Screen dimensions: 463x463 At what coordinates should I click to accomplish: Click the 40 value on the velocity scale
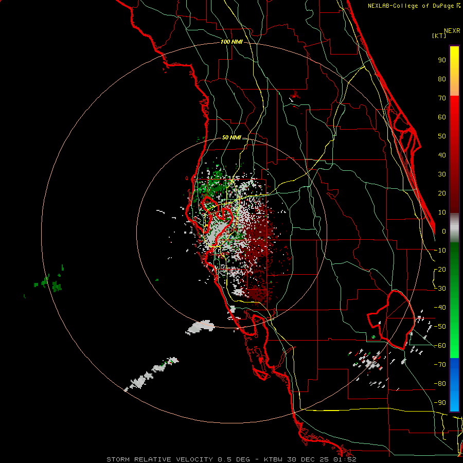pyautogui.click(x=442, y=155)
